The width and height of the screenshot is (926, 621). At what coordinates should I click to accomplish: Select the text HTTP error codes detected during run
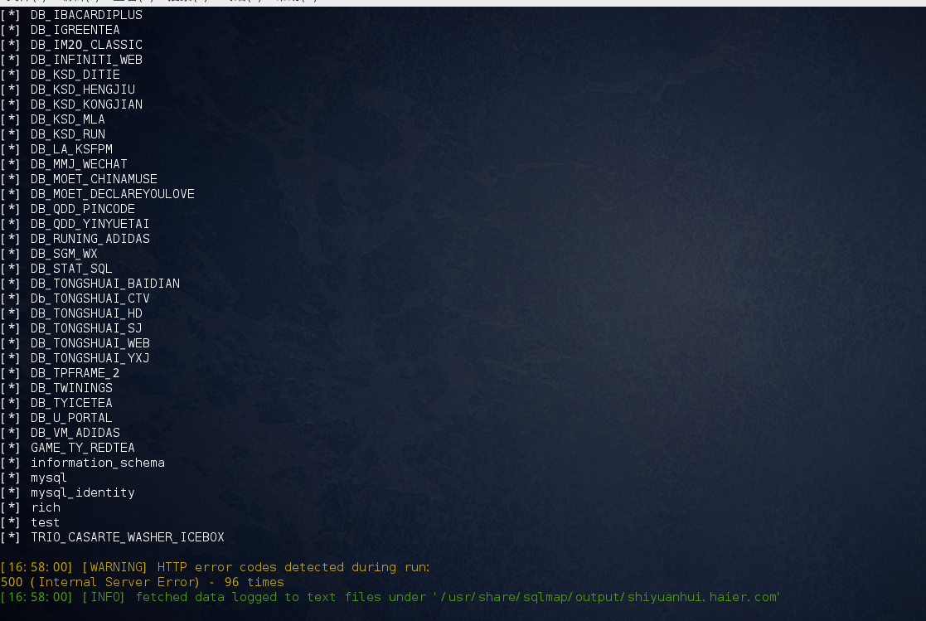pos(293,567)
